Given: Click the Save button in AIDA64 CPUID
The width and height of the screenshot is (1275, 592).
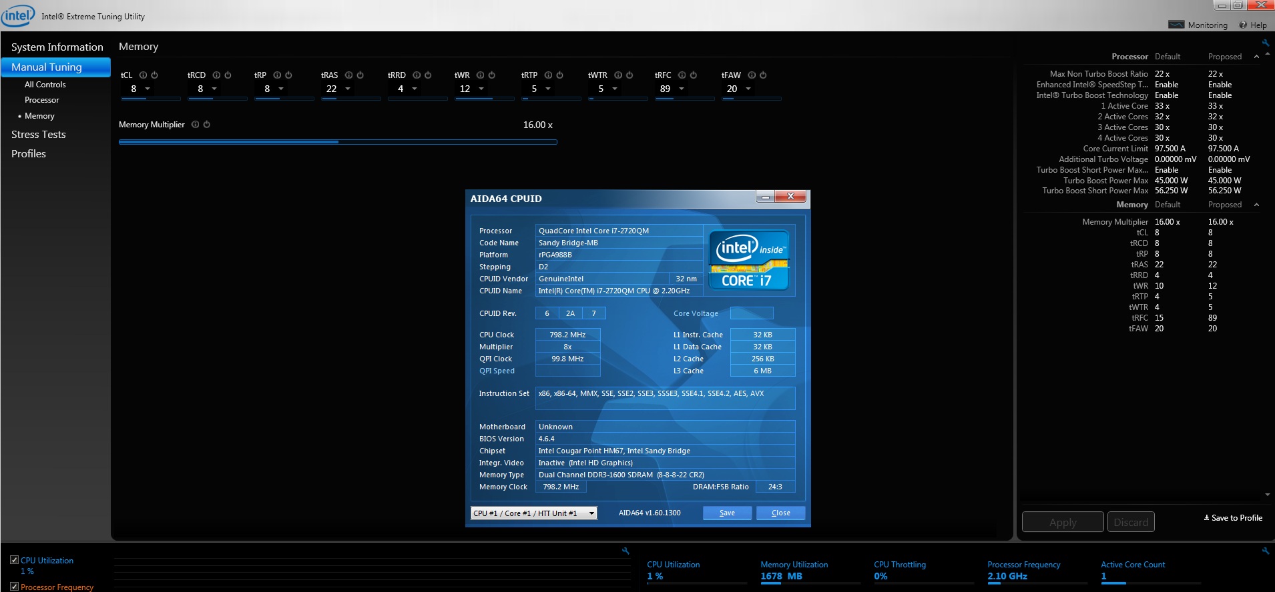Looking at the screenshot, I should point(727,513).
